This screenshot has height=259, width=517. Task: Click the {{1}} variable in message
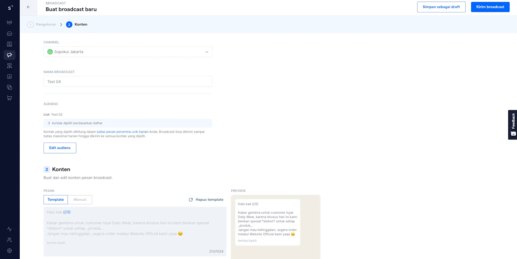tap(67, 212)
